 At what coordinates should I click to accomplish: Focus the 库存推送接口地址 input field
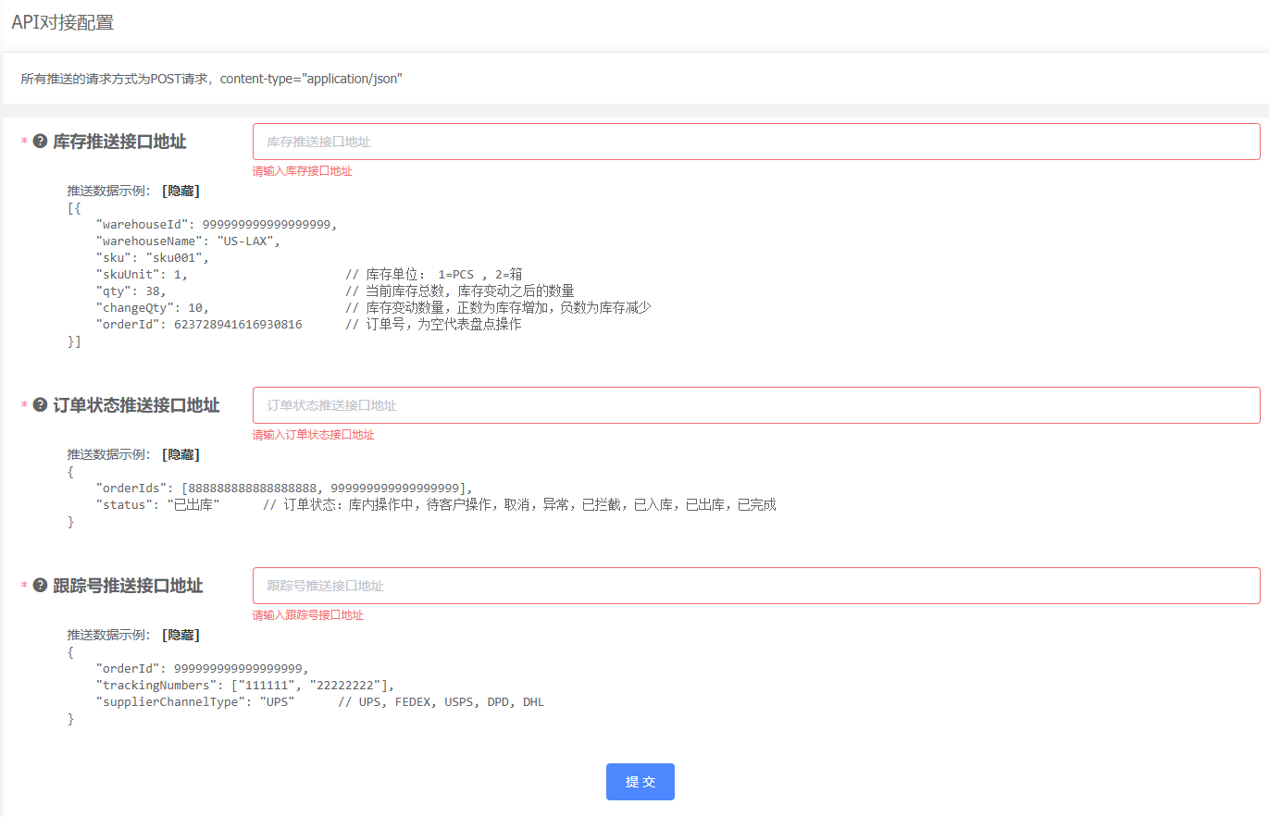pos(755,142)
